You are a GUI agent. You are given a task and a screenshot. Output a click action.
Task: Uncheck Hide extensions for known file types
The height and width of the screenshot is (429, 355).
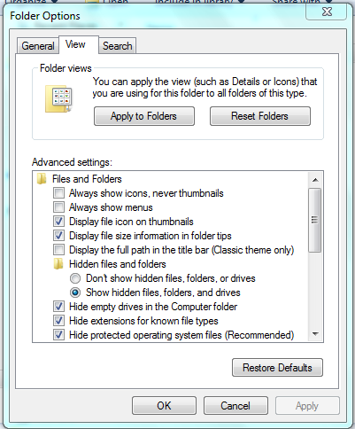[x=58, y=321]
